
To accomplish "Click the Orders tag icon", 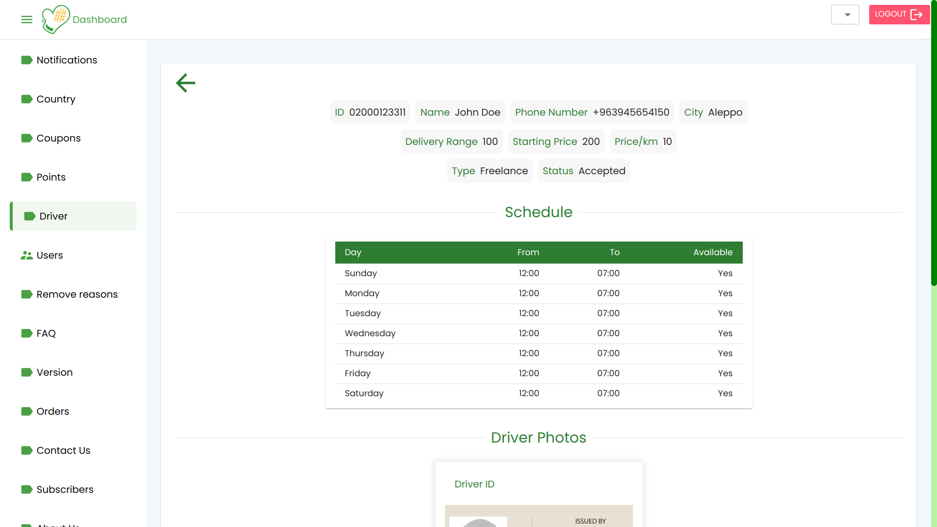I will pyautogui.click(x=27, y=411).
